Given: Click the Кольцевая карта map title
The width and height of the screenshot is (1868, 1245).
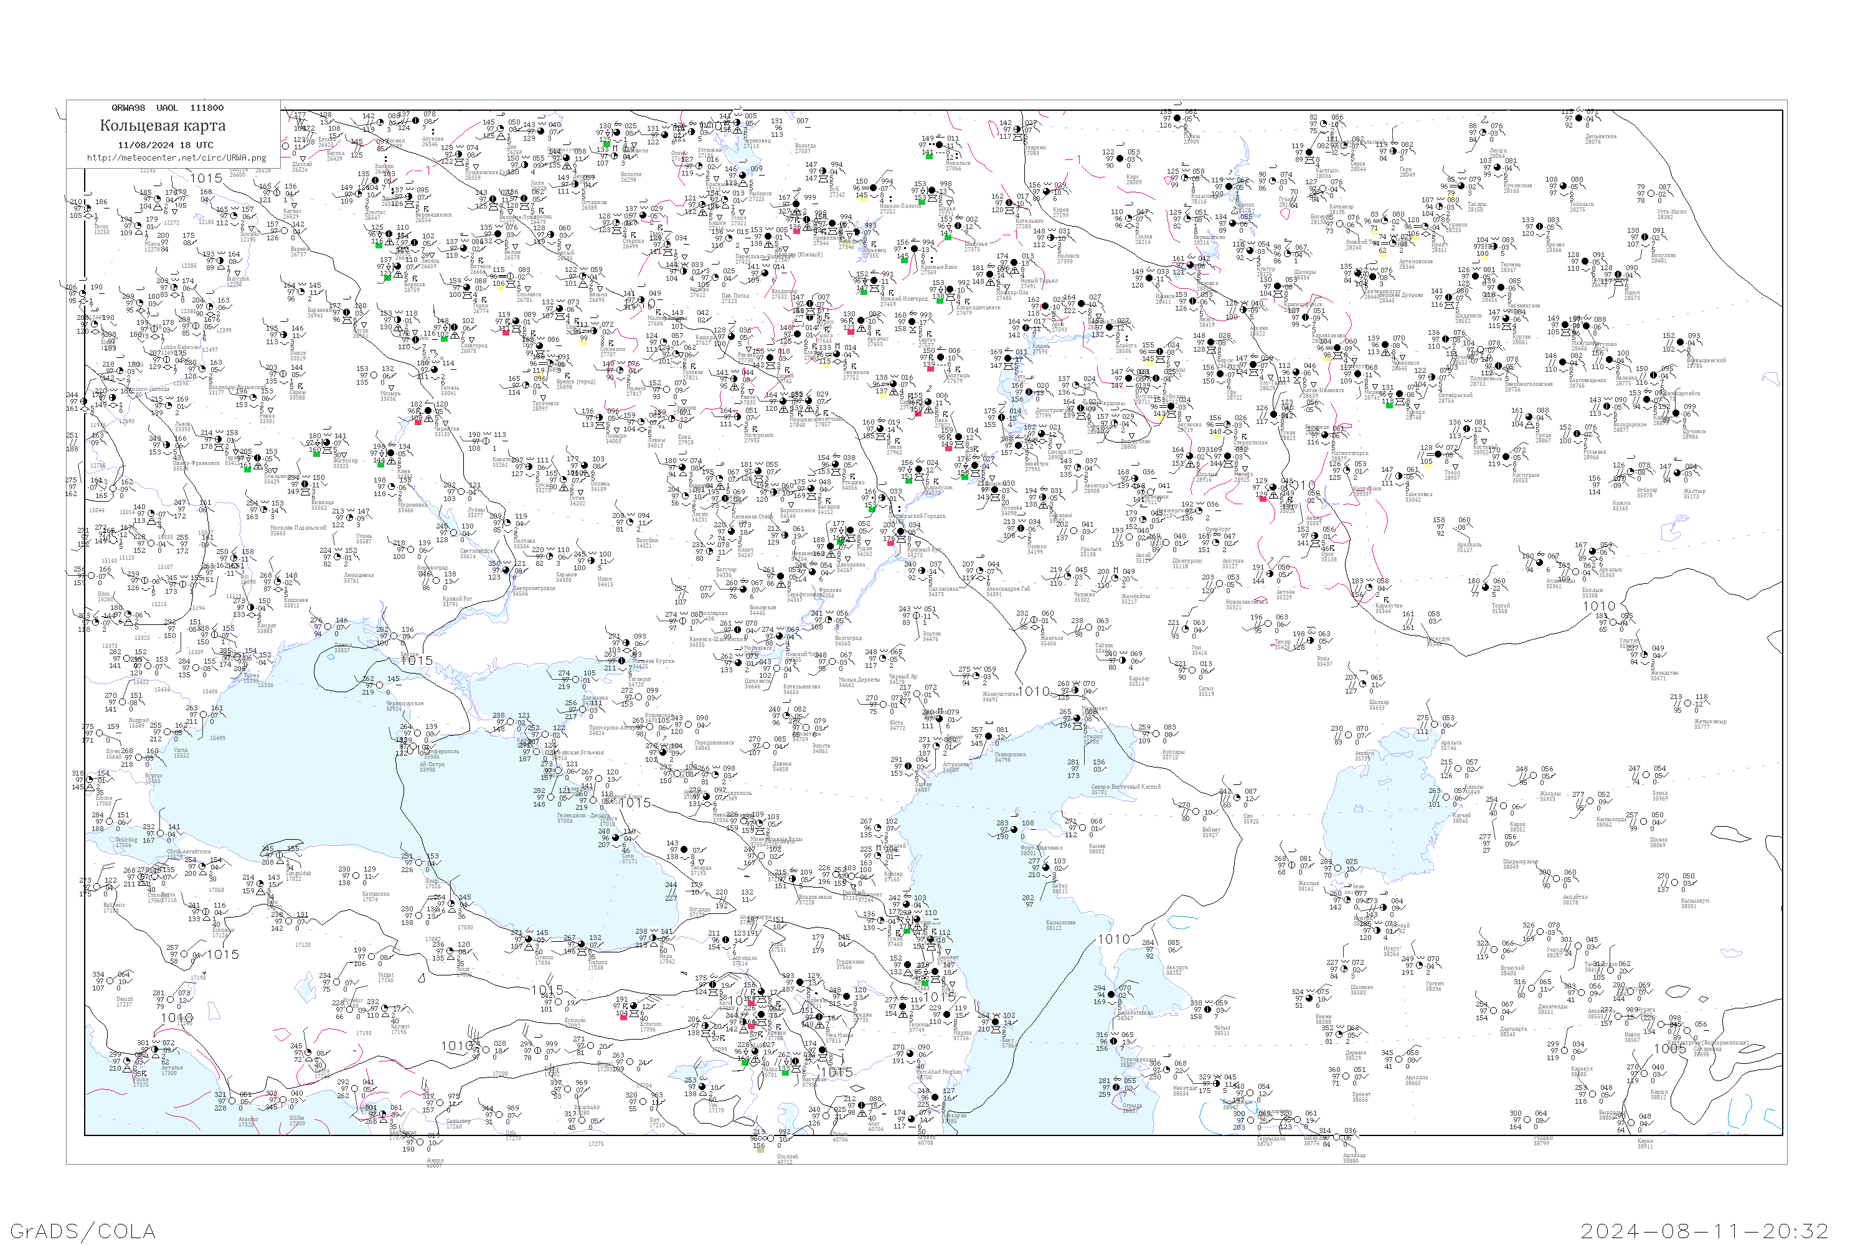Looking at the screenshot, I should click(x=163, y=126).
